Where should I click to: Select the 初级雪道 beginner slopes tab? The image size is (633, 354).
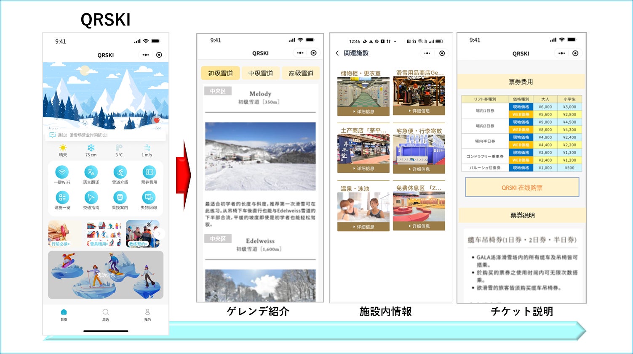pos(220,73)
